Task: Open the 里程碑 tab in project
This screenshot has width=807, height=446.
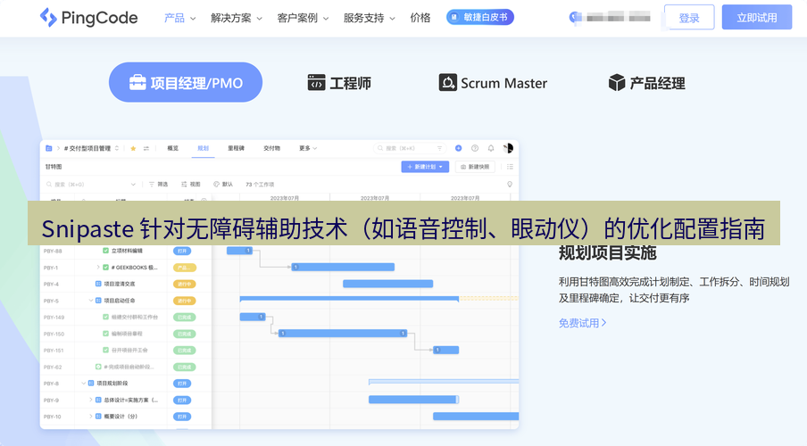Action: click(x=237, y=148)
